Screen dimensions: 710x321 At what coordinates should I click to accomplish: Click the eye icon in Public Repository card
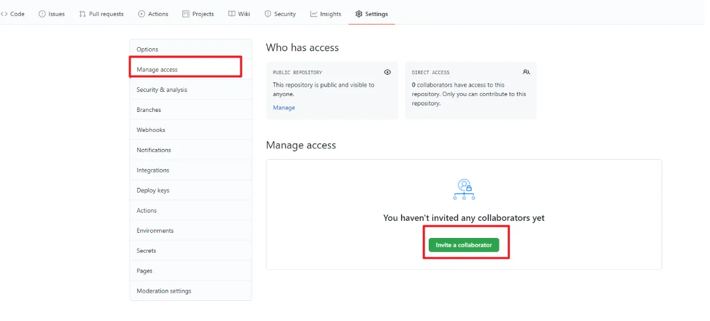(387, 72)
